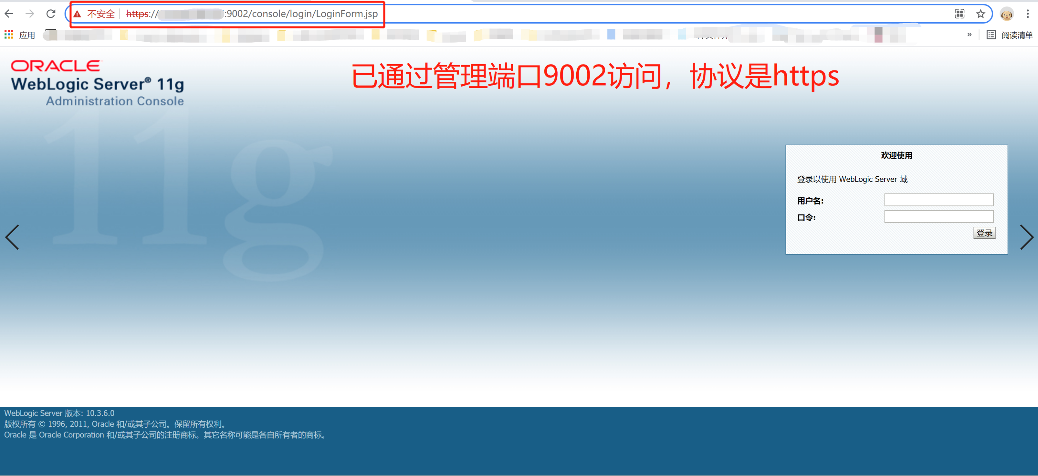The height and width of the screenshot is (476, 1038).
Task: Click the next image arrow on the right
Action: point(1026,237)
